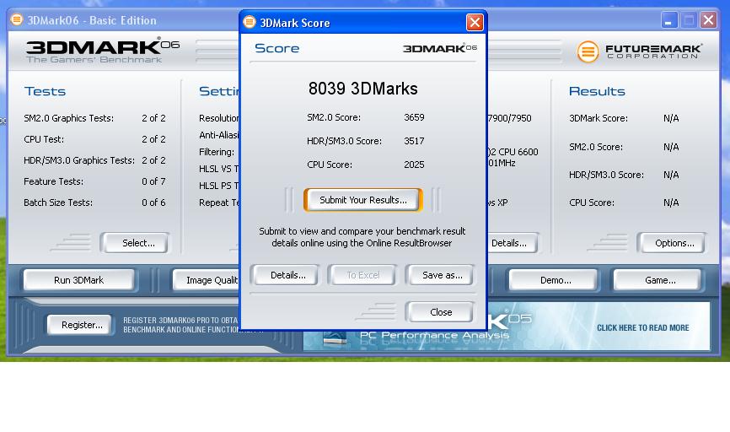
Task: Click the 'Submit to view and compare' description text
Action: (362, 237)
